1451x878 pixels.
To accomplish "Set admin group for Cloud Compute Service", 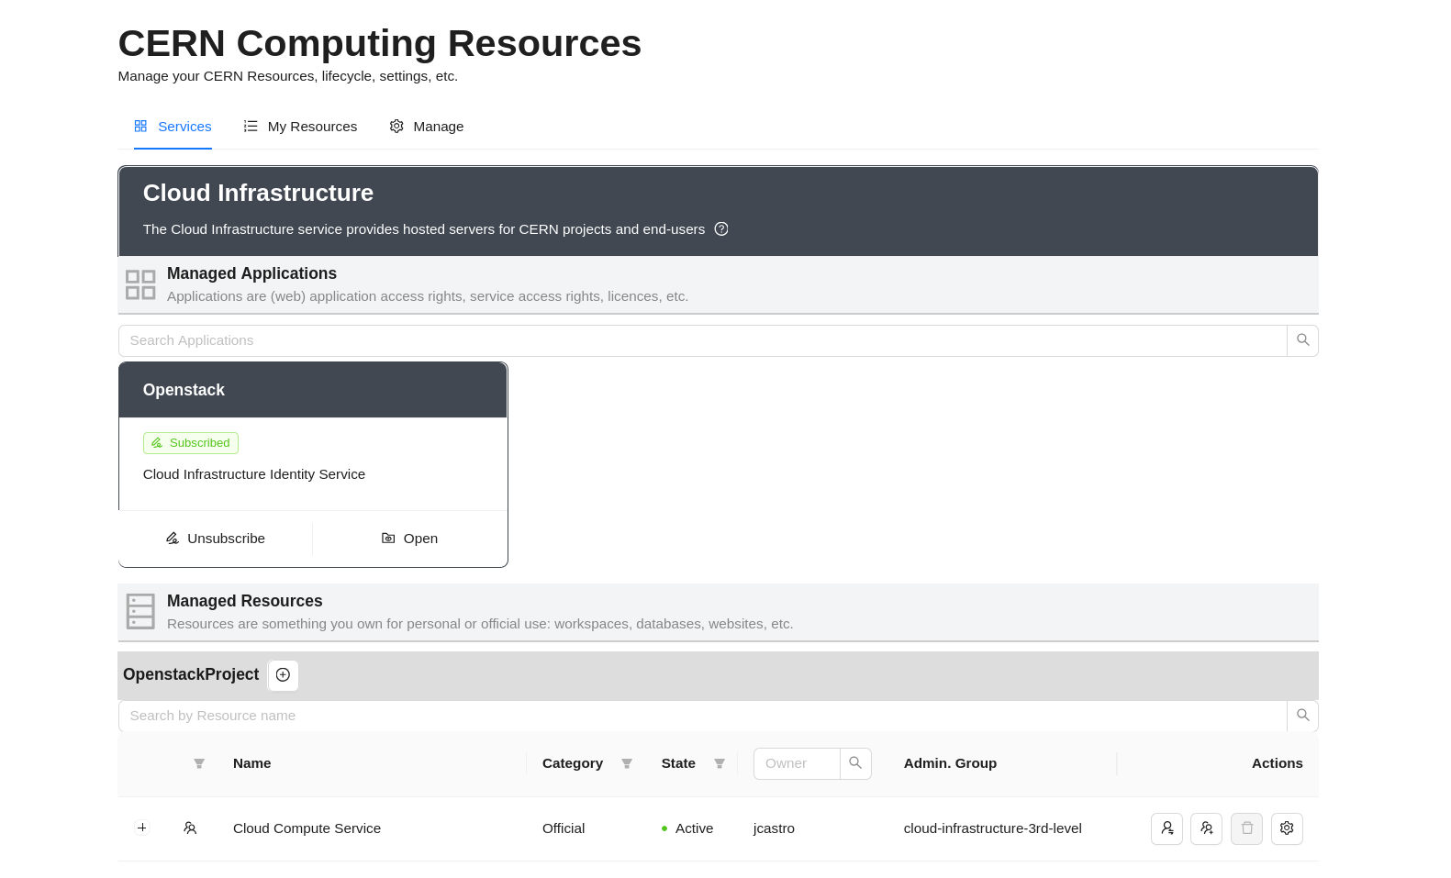I will point(1206,828).
